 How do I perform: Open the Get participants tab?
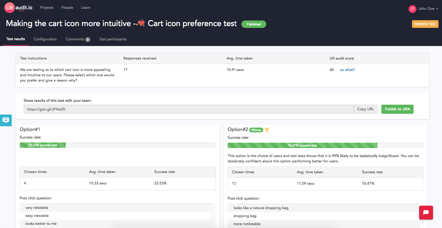pyautogui.click(x=113, y=39)
